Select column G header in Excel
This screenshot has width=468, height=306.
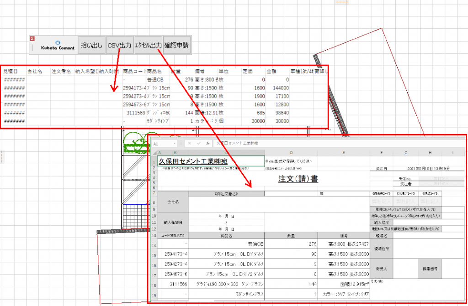pos(406,153)
